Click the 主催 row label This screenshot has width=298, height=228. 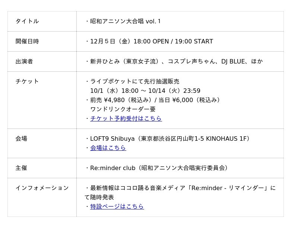tap(21, 168)
